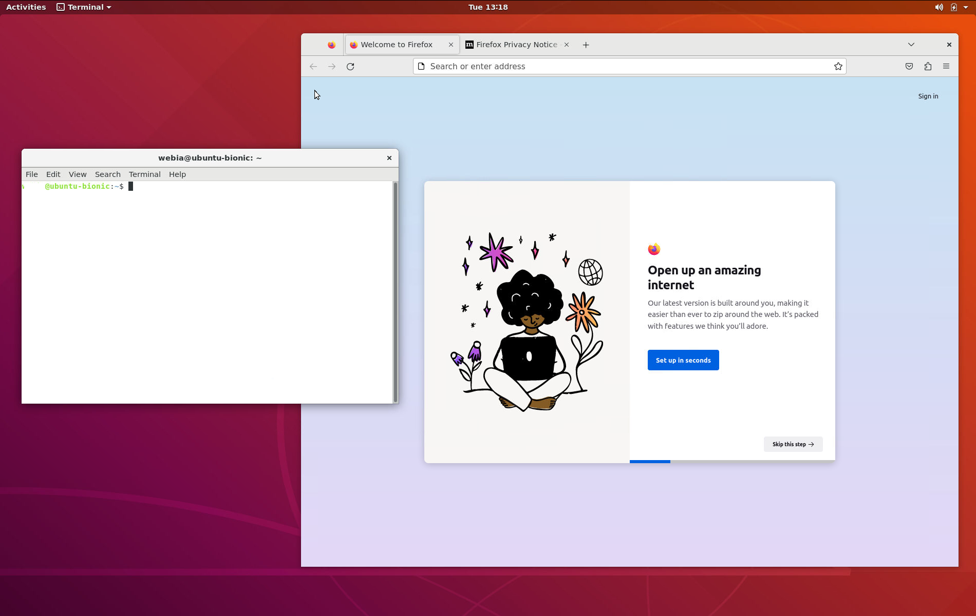Click the woman with laptop illustration
Screen dimensions: 976x616
coord(527,322)
